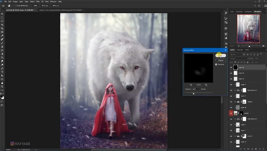Click the Delete layer trash icon
The height and width of the screenshot is (151, 267).
click(263, 149)
